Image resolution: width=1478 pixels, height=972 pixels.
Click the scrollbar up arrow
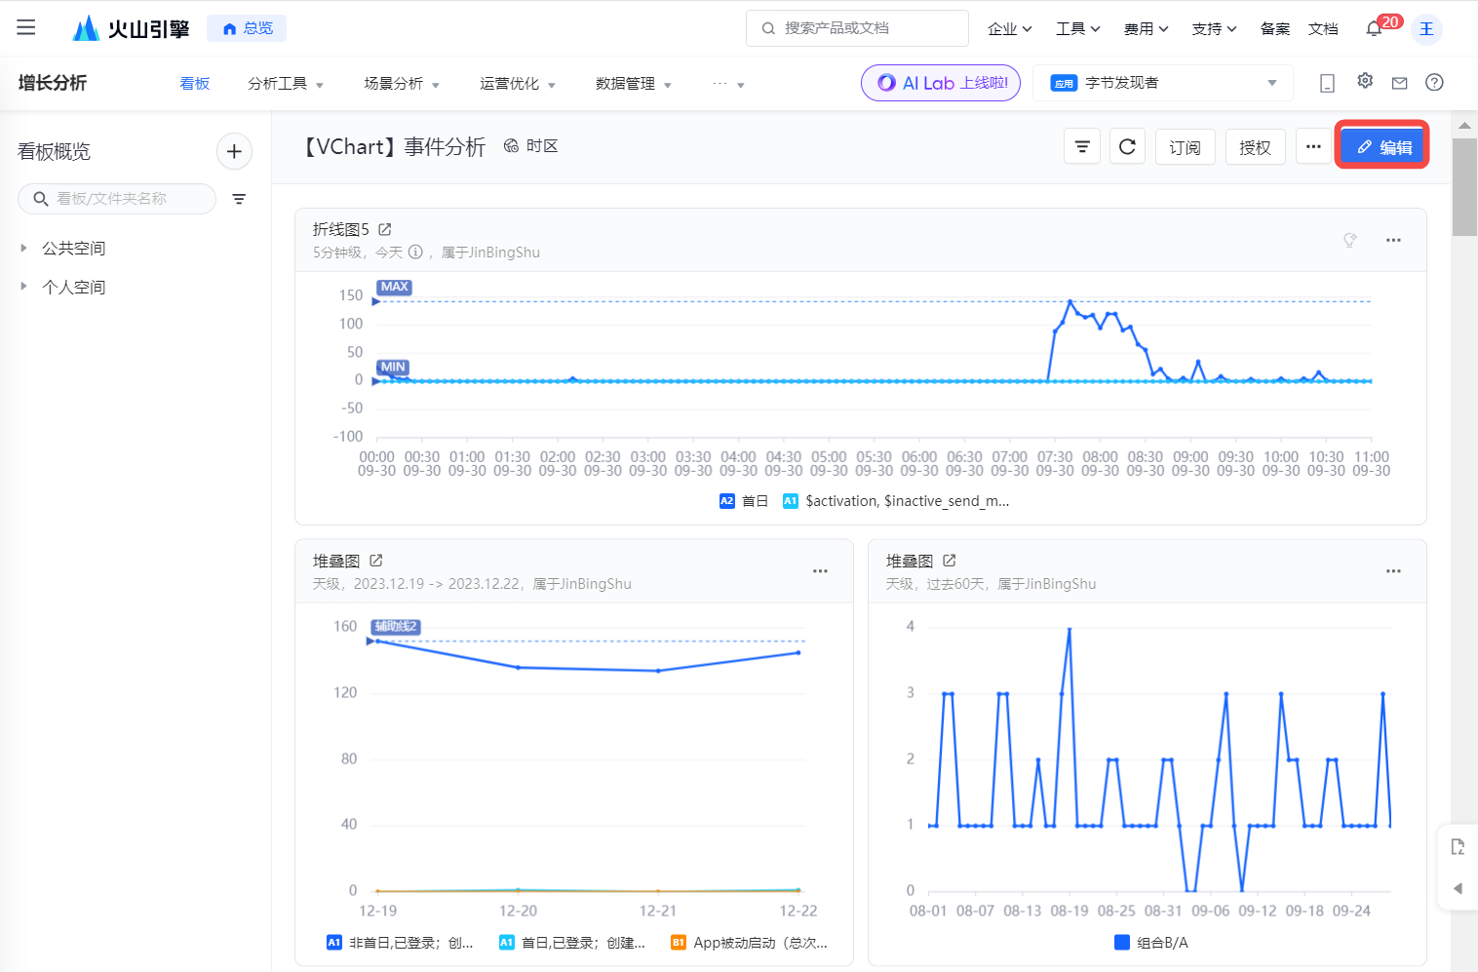tap(1464, 125)
